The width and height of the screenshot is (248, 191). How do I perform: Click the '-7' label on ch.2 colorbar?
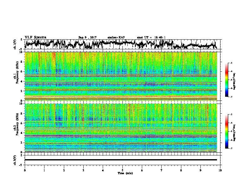tap(231, 148)
